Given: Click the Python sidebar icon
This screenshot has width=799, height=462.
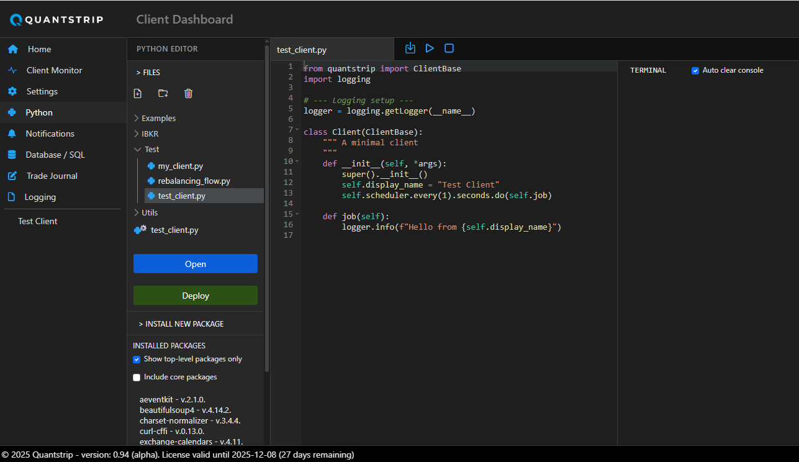Looking at the screenshot, I should [x=12, y=112].
